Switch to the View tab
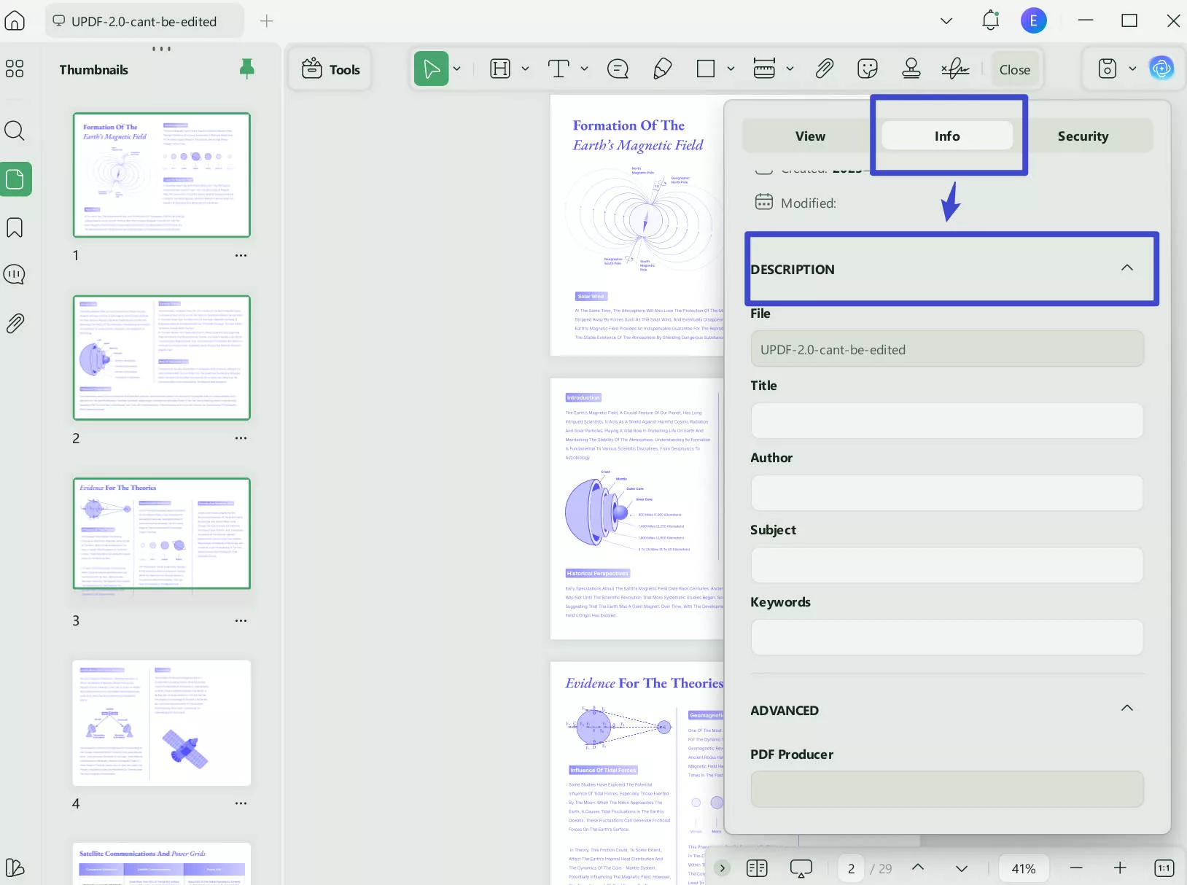 point(810,136)
